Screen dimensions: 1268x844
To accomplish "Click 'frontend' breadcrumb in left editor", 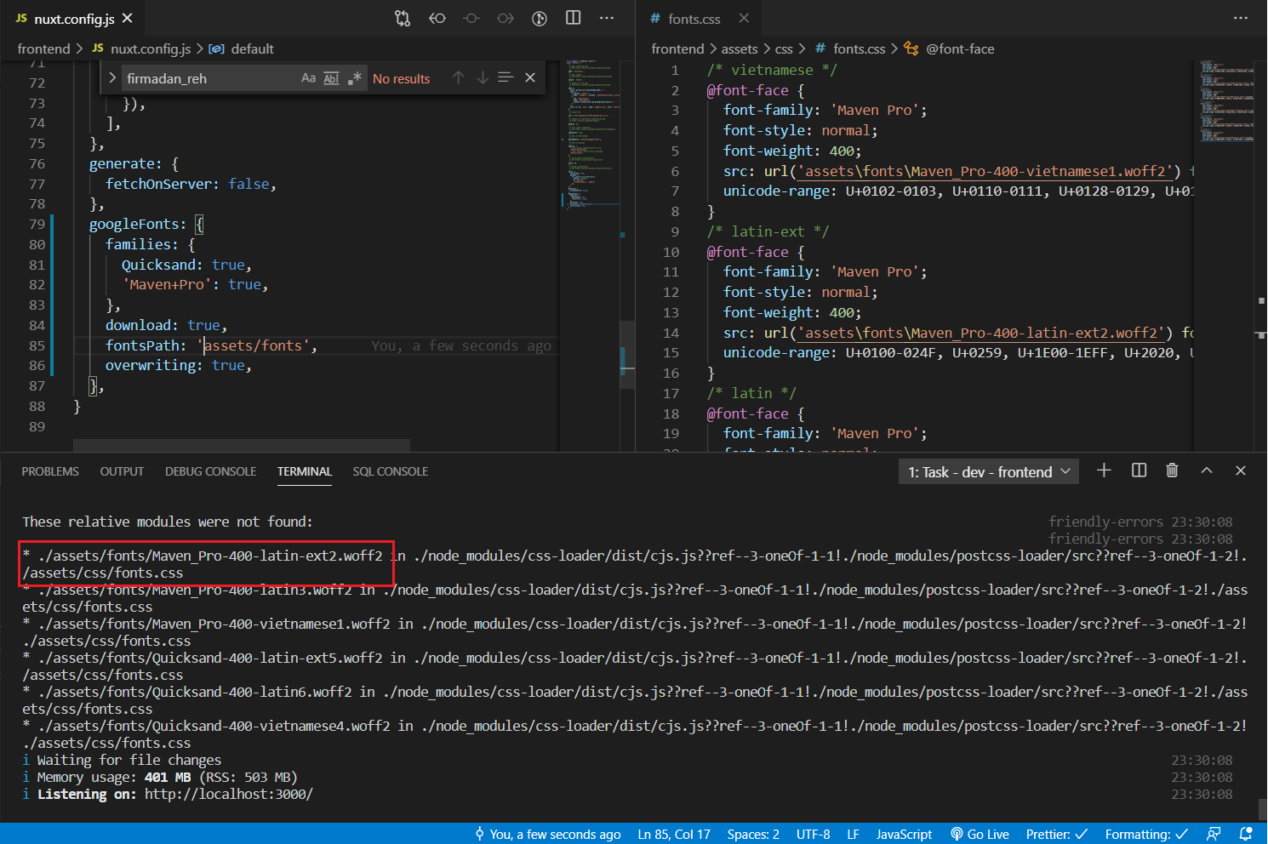I will [43, 48].
